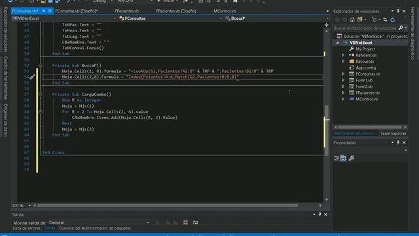The width and height of the screenshot is (419, 236).
Task: Select the Solución 'VBNetExcel' root node
Action: pos(373,36)
